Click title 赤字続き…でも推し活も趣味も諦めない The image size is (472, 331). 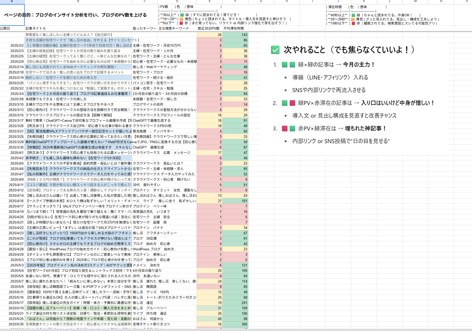pyautogui.click(x=78, y=158)
